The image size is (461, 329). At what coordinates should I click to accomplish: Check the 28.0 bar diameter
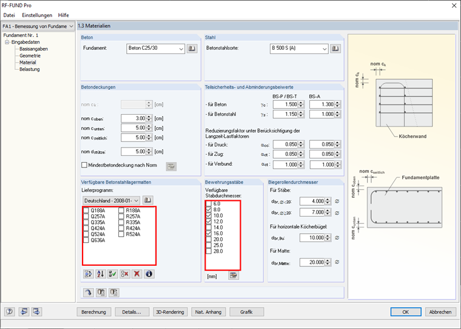coord(209,251)
